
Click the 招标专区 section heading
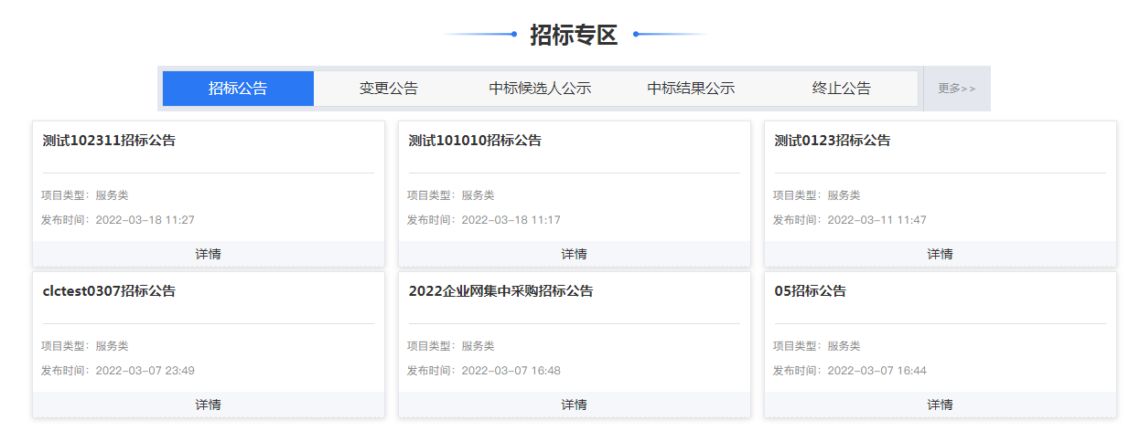click(x=575, y=35)
